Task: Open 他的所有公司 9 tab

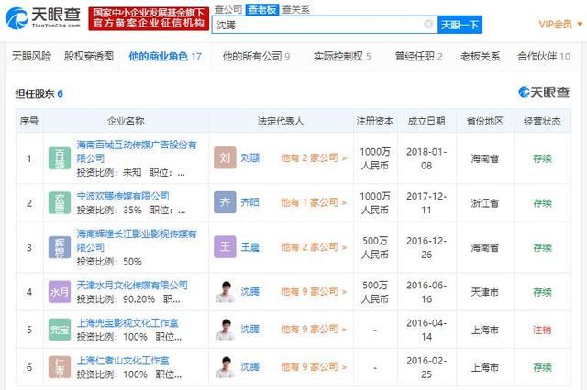Action: pos(256,57)
